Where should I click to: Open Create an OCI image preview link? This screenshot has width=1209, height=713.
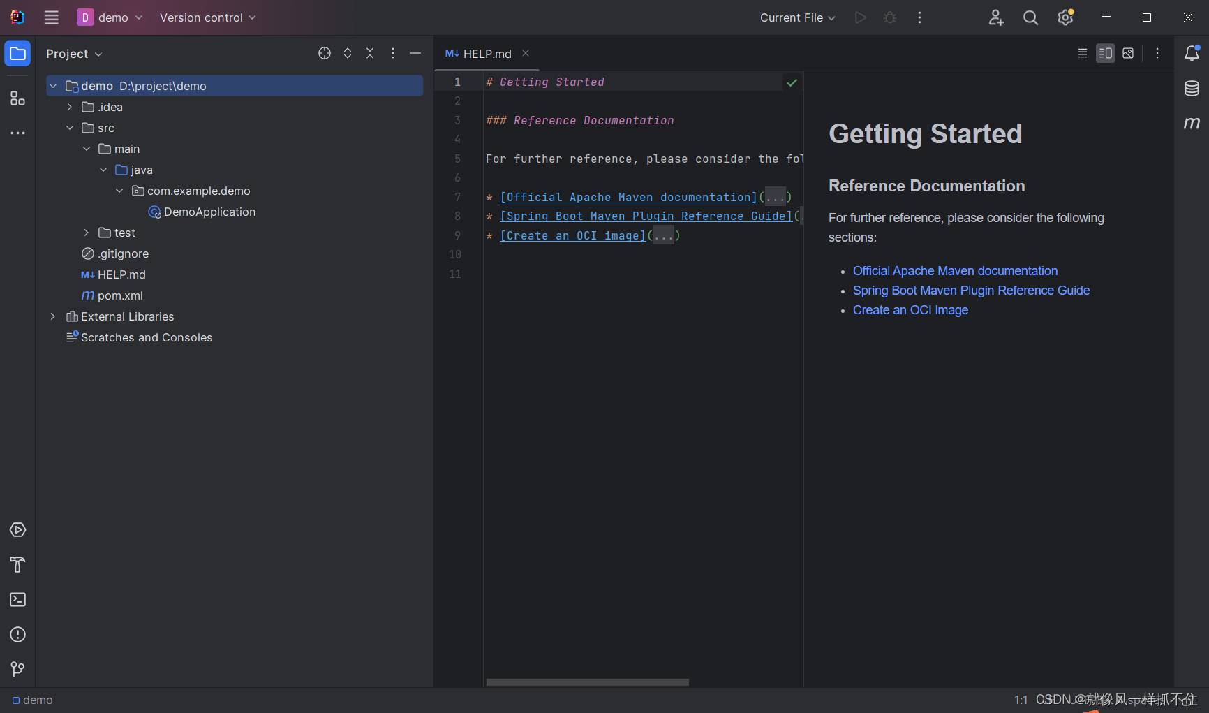(x=910, y=310)
